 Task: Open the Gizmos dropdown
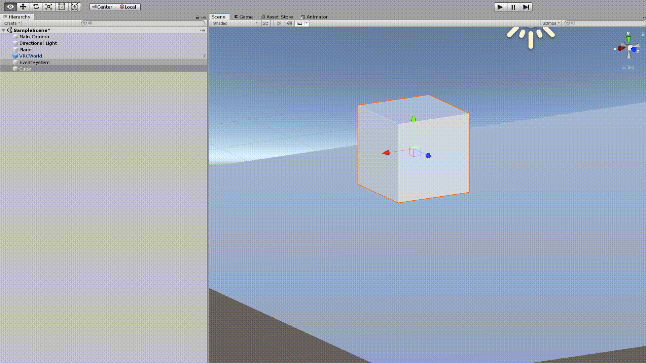[551, 23]
